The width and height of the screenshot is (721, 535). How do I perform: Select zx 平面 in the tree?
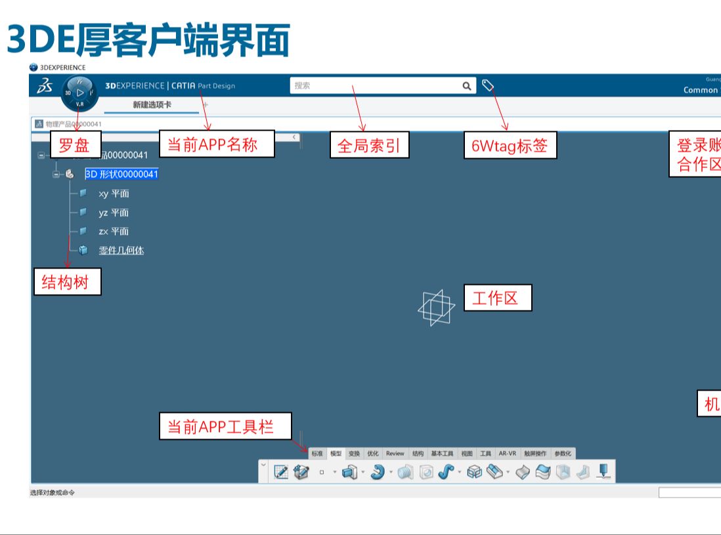point(114,231)
